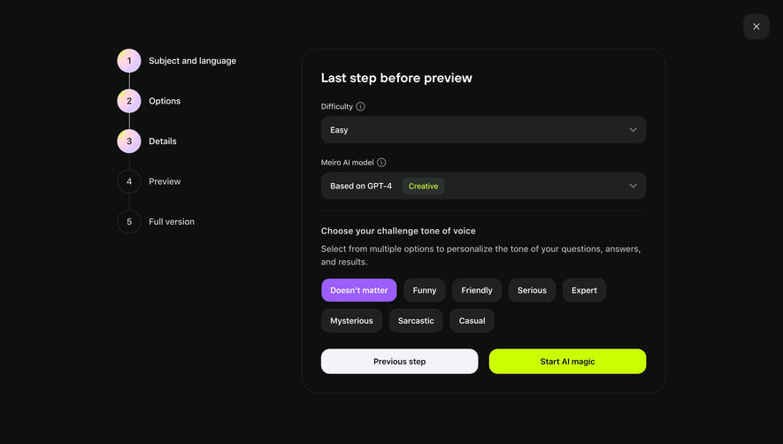Open step 5 Full version
Viewport: 783px width, 444px height.
[156, 222]
